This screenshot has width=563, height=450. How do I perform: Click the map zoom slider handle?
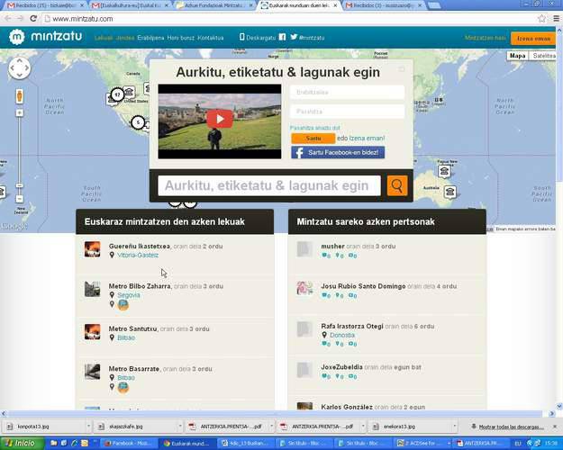[x=20, y=185]
